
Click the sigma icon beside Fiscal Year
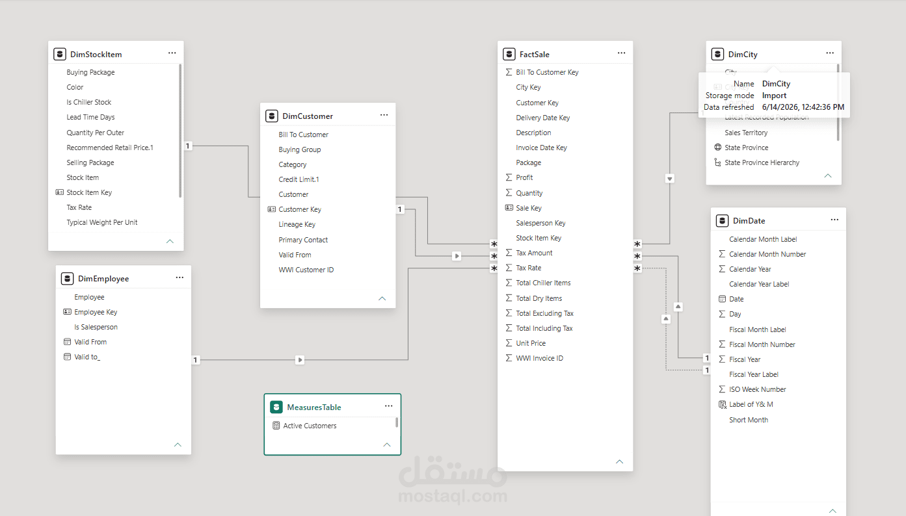point(722,359)
